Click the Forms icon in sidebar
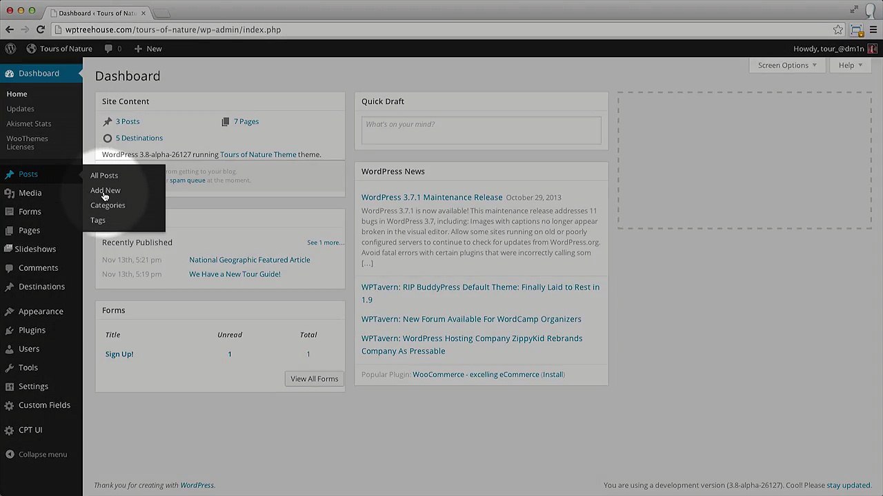 9,211
